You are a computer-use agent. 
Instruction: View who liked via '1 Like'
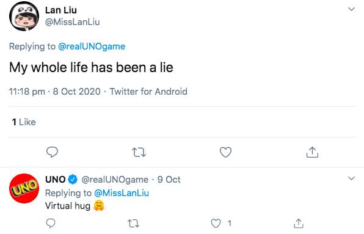[24, 122]
